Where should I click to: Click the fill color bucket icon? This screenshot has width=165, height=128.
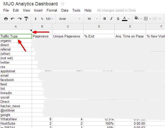coord(136,18)
